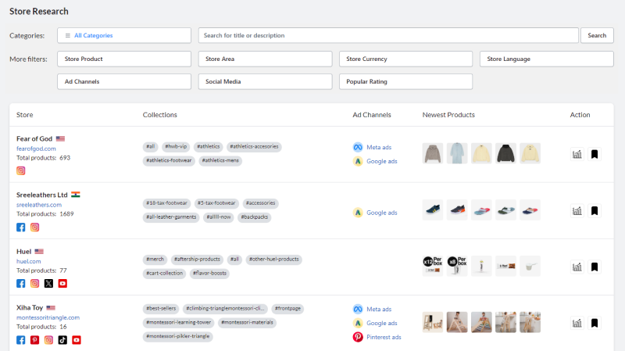Open Sreeleathers Ltd Facebook icon
The image size is (625, 351).
(21, 227)
